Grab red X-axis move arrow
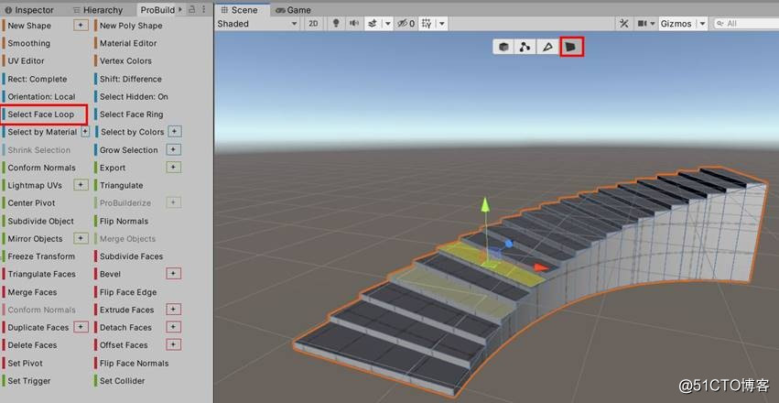 tap(541, 267)
